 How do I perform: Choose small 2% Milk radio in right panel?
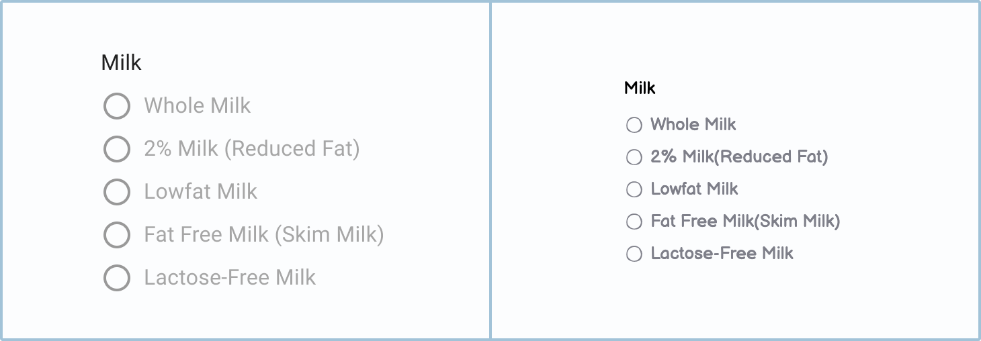click(634, 157)
